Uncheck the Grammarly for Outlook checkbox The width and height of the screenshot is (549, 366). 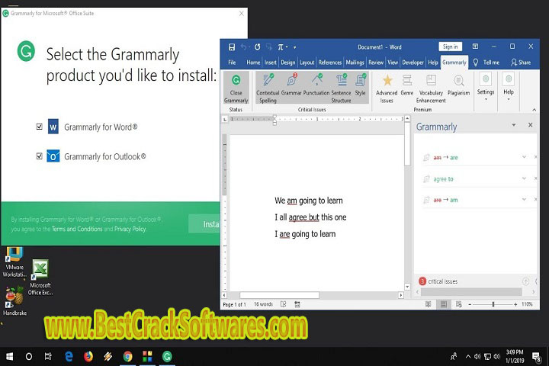click(x=39, y=156)
